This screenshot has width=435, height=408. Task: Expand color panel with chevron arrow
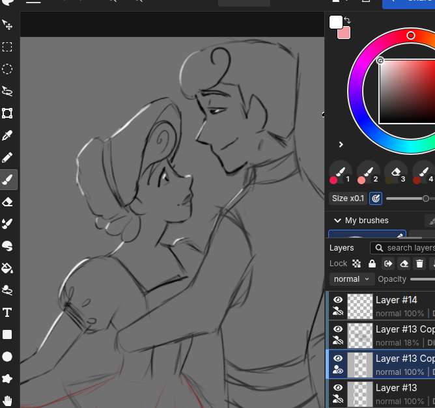click(341, 144)
